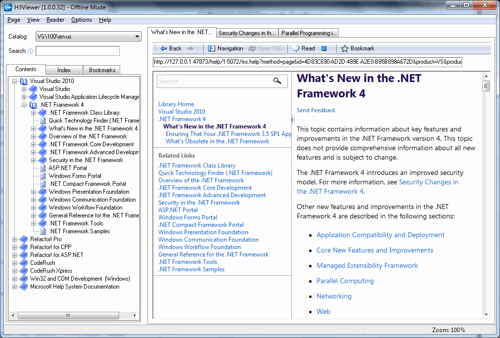Image resolution: width=500 pixels, height=338 pixels.
Task: Click the page Search box
Action: click(x=222, y=81)
